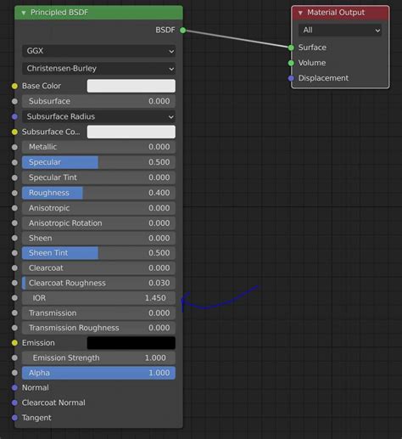
Task: Click the Roughness input socket
Action: [x=14, y=193]
